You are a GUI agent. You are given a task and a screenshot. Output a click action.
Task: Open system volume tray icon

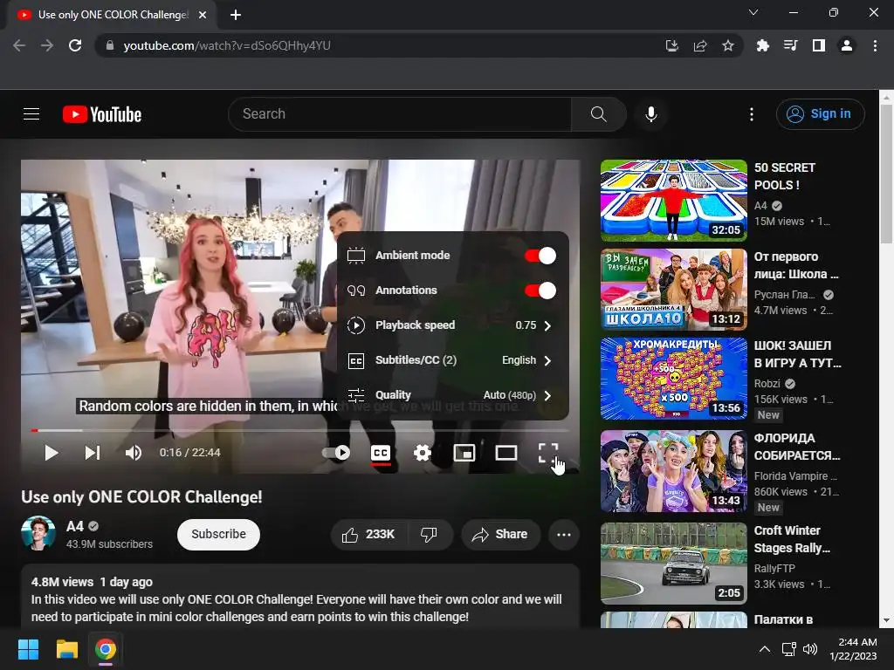pos(810,649)
